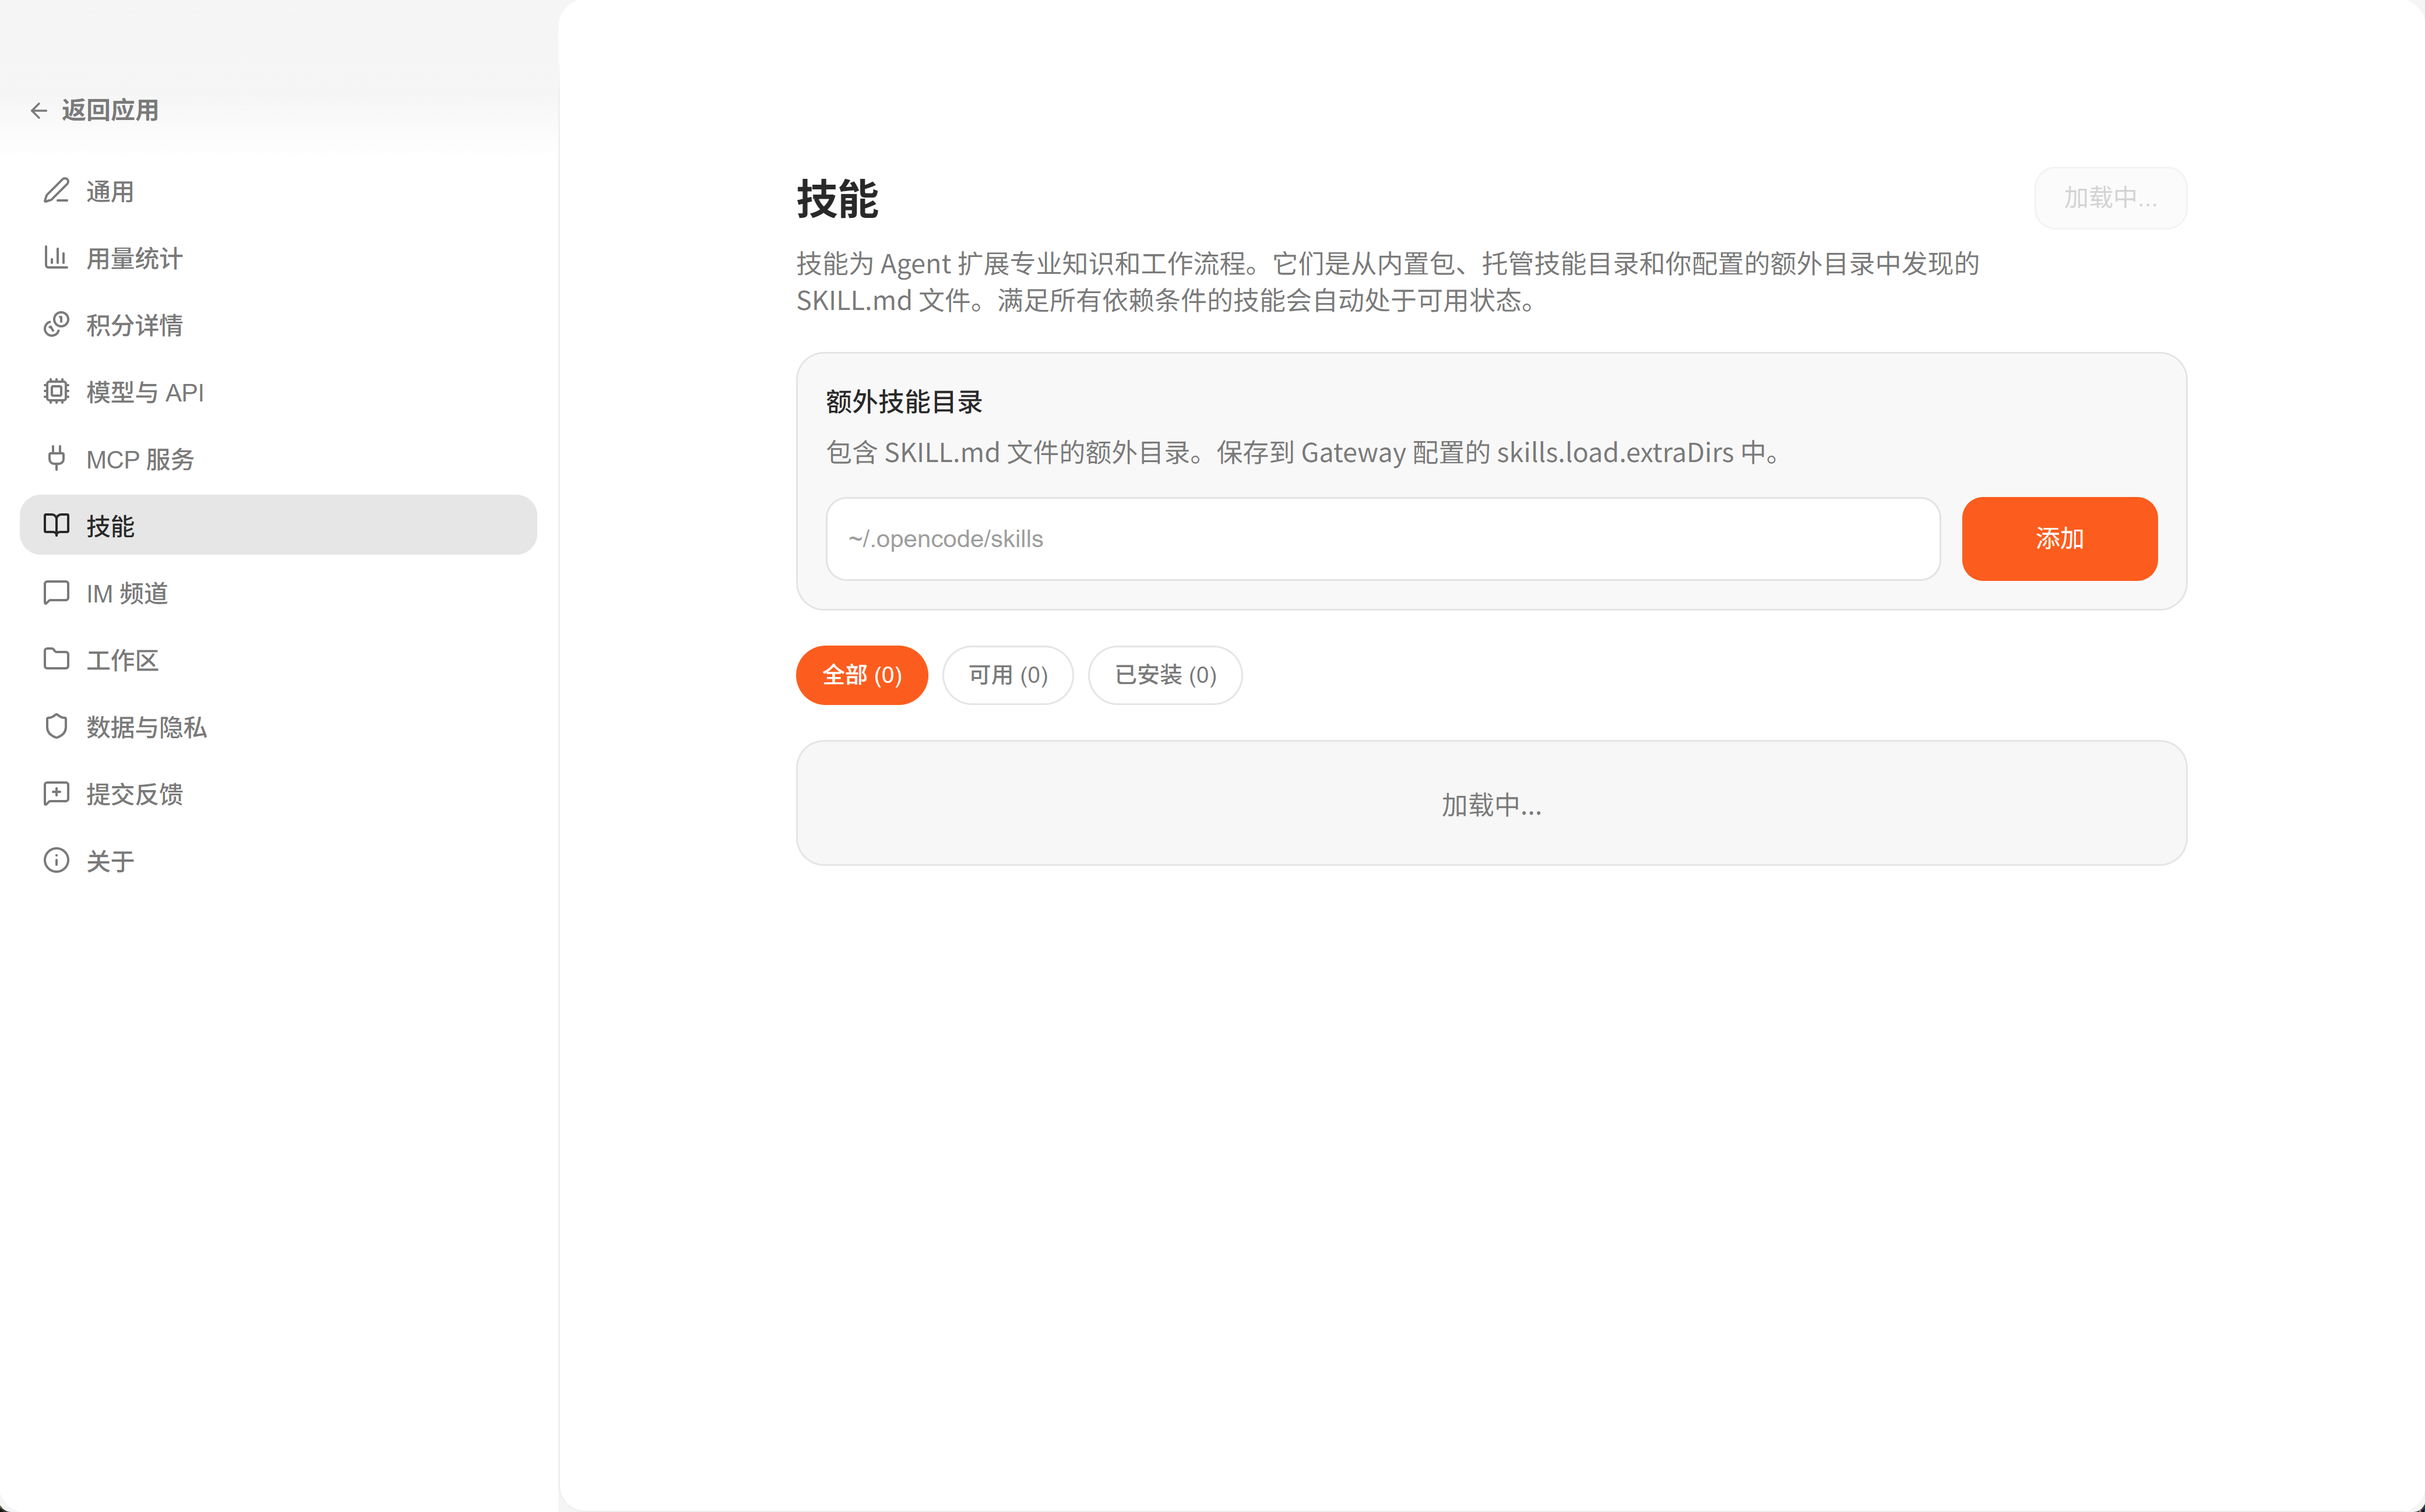The height and width of the screenshot is (1512, 2425).
Task: Click the 加载中... refresh button
Action: pyautogui.click(x=2109, y=198)
